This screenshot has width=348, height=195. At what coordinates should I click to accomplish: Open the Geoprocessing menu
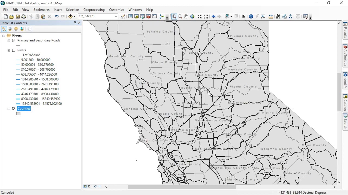pos(94,10)
